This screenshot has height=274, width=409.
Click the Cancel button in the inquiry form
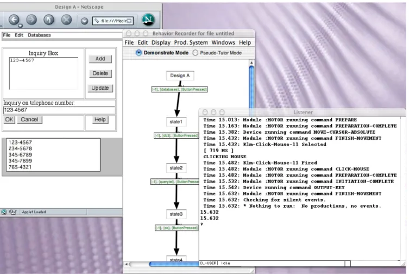pyautogui.click(x=29, y=120)
